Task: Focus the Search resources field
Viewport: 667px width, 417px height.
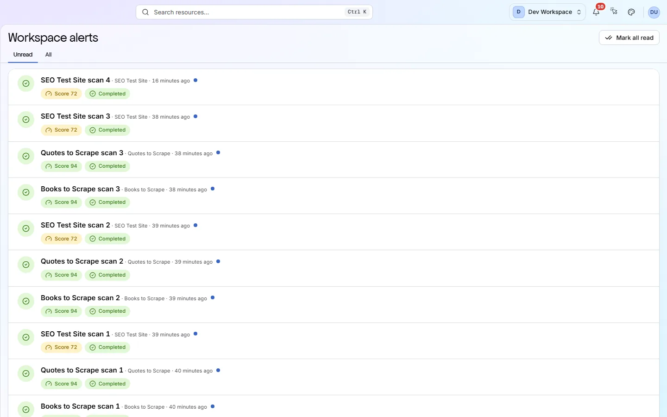Action: pyautogui.click(x=254, y=12)
